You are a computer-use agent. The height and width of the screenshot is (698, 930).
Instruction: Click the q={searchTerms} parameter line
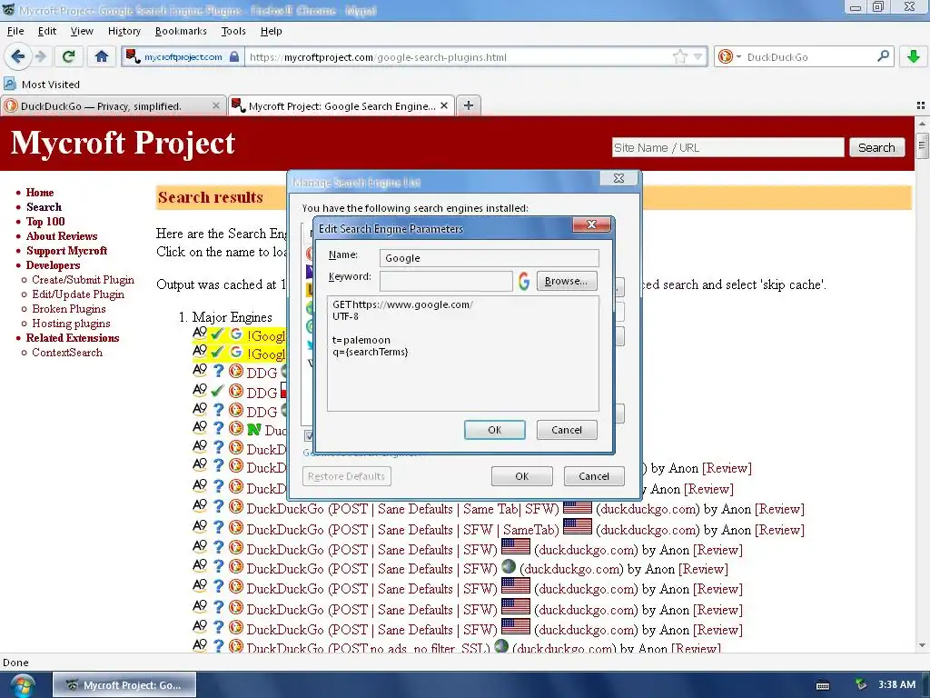tap(371, 352)
